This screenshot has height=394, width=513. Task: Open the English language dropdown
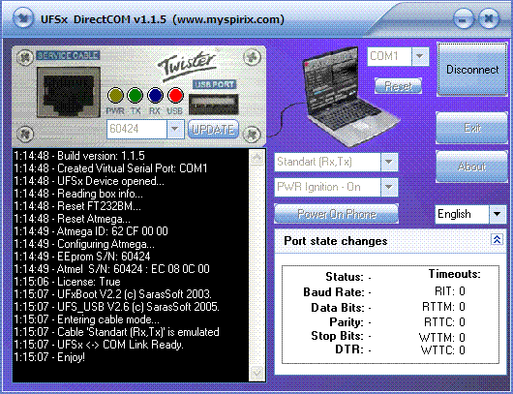click(498, 214)
